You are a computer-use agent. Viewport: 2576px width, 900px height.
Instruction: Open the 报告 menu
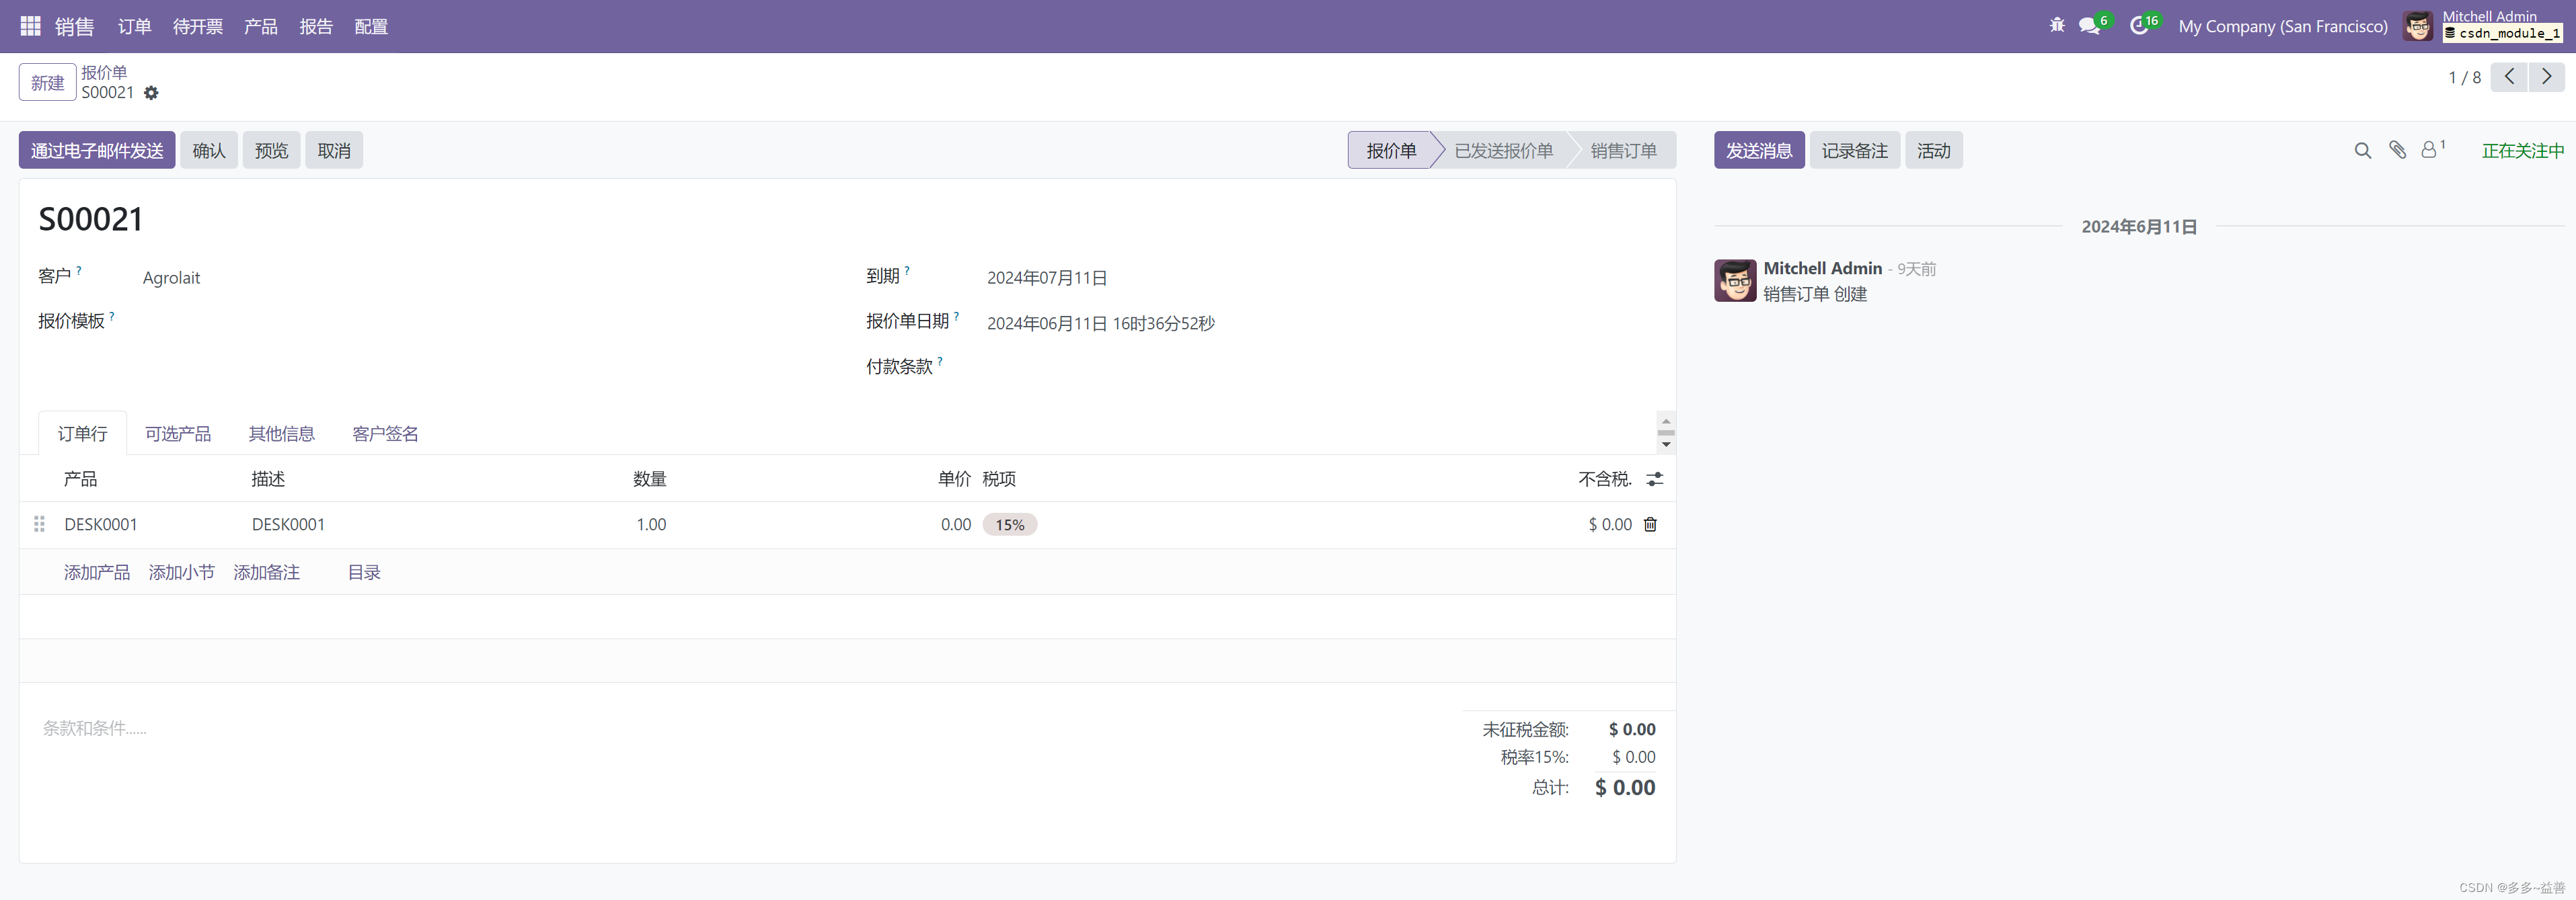pos(315,27)
